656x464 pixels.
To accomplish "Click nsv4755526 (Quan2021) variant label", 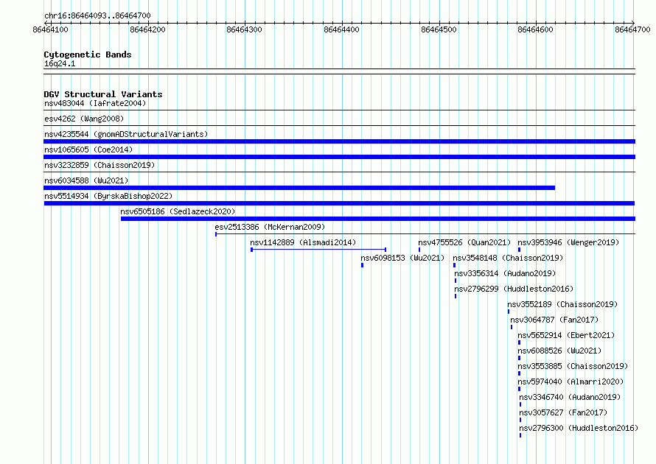I will click(x=464, y=242).
